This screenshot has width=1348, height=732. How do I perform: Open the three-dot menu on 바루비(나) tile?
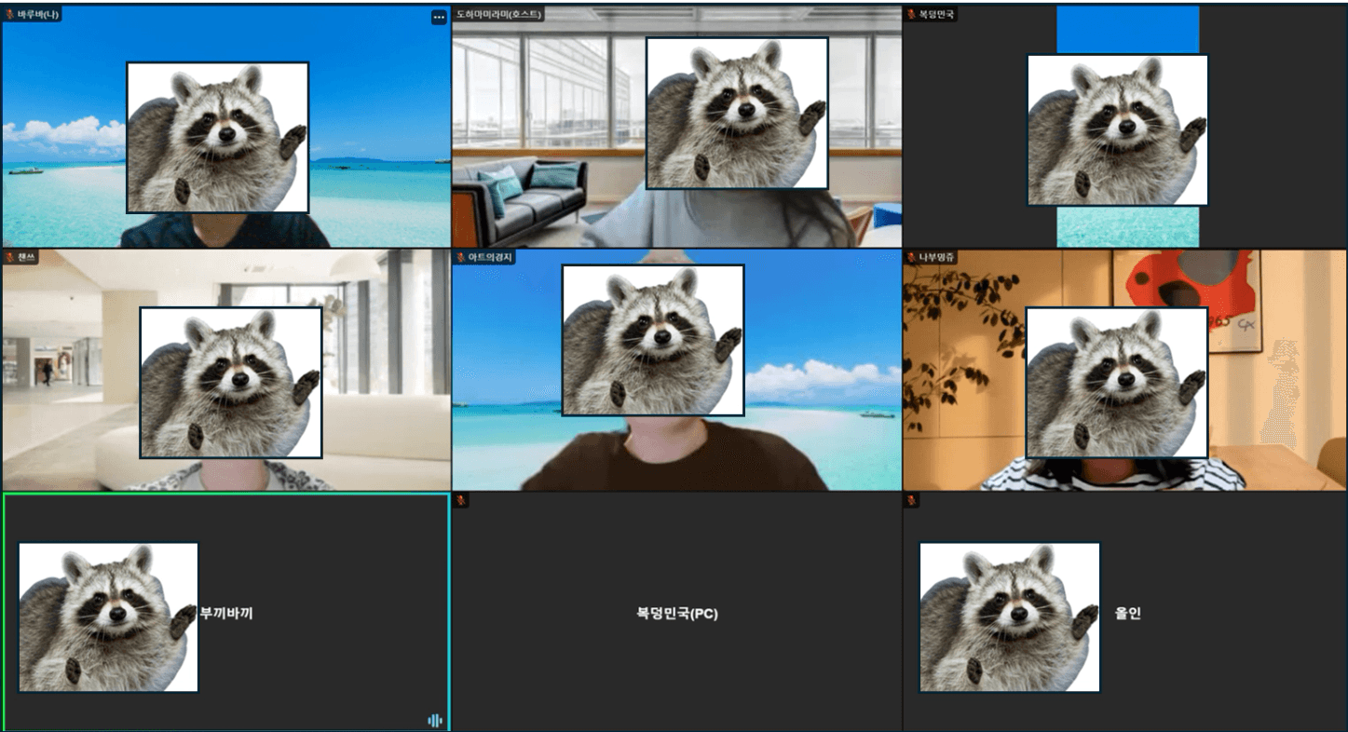point(439,18)
